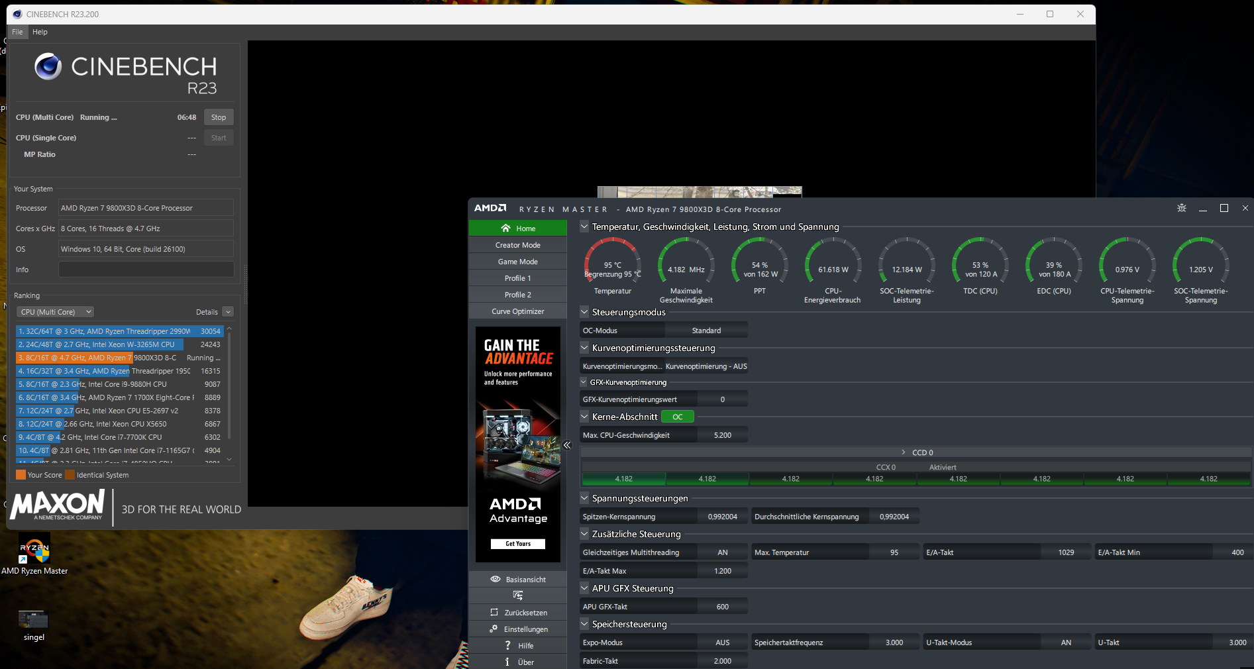This screenshot has height=669, width=1254.
Task: Click the MAXON logo in Cinebench
Action: [58, 505]
